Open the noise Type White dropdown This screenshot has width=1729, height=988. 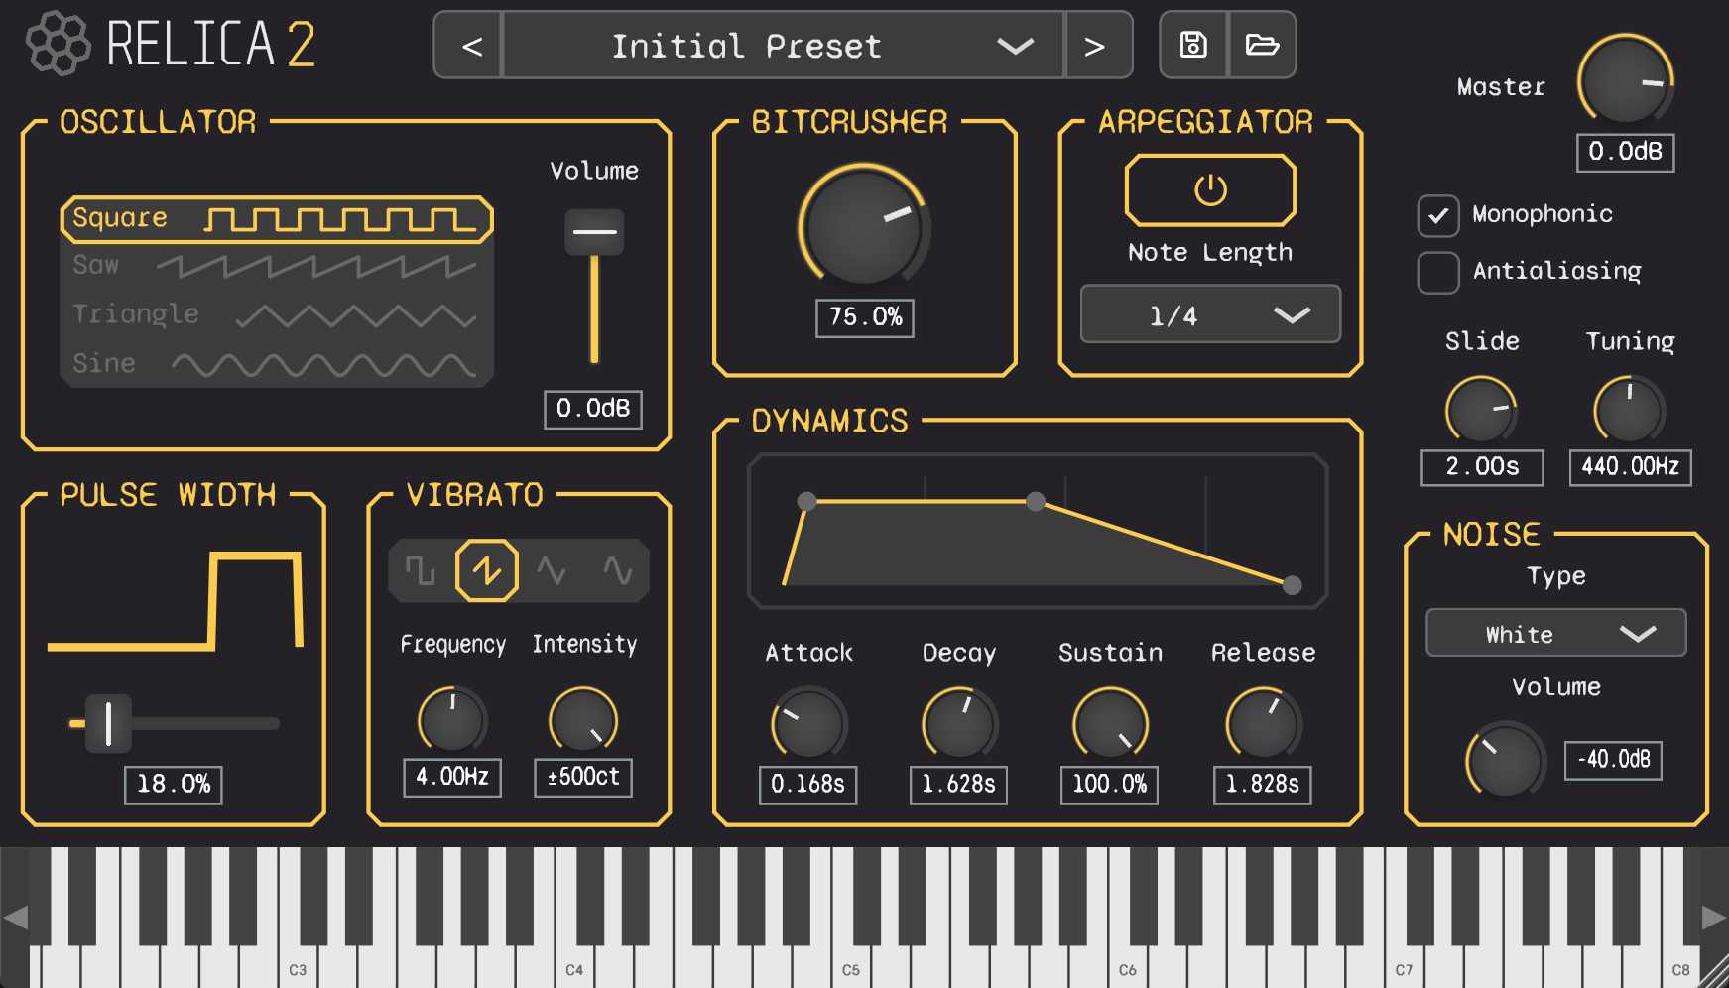point(1555,633)
